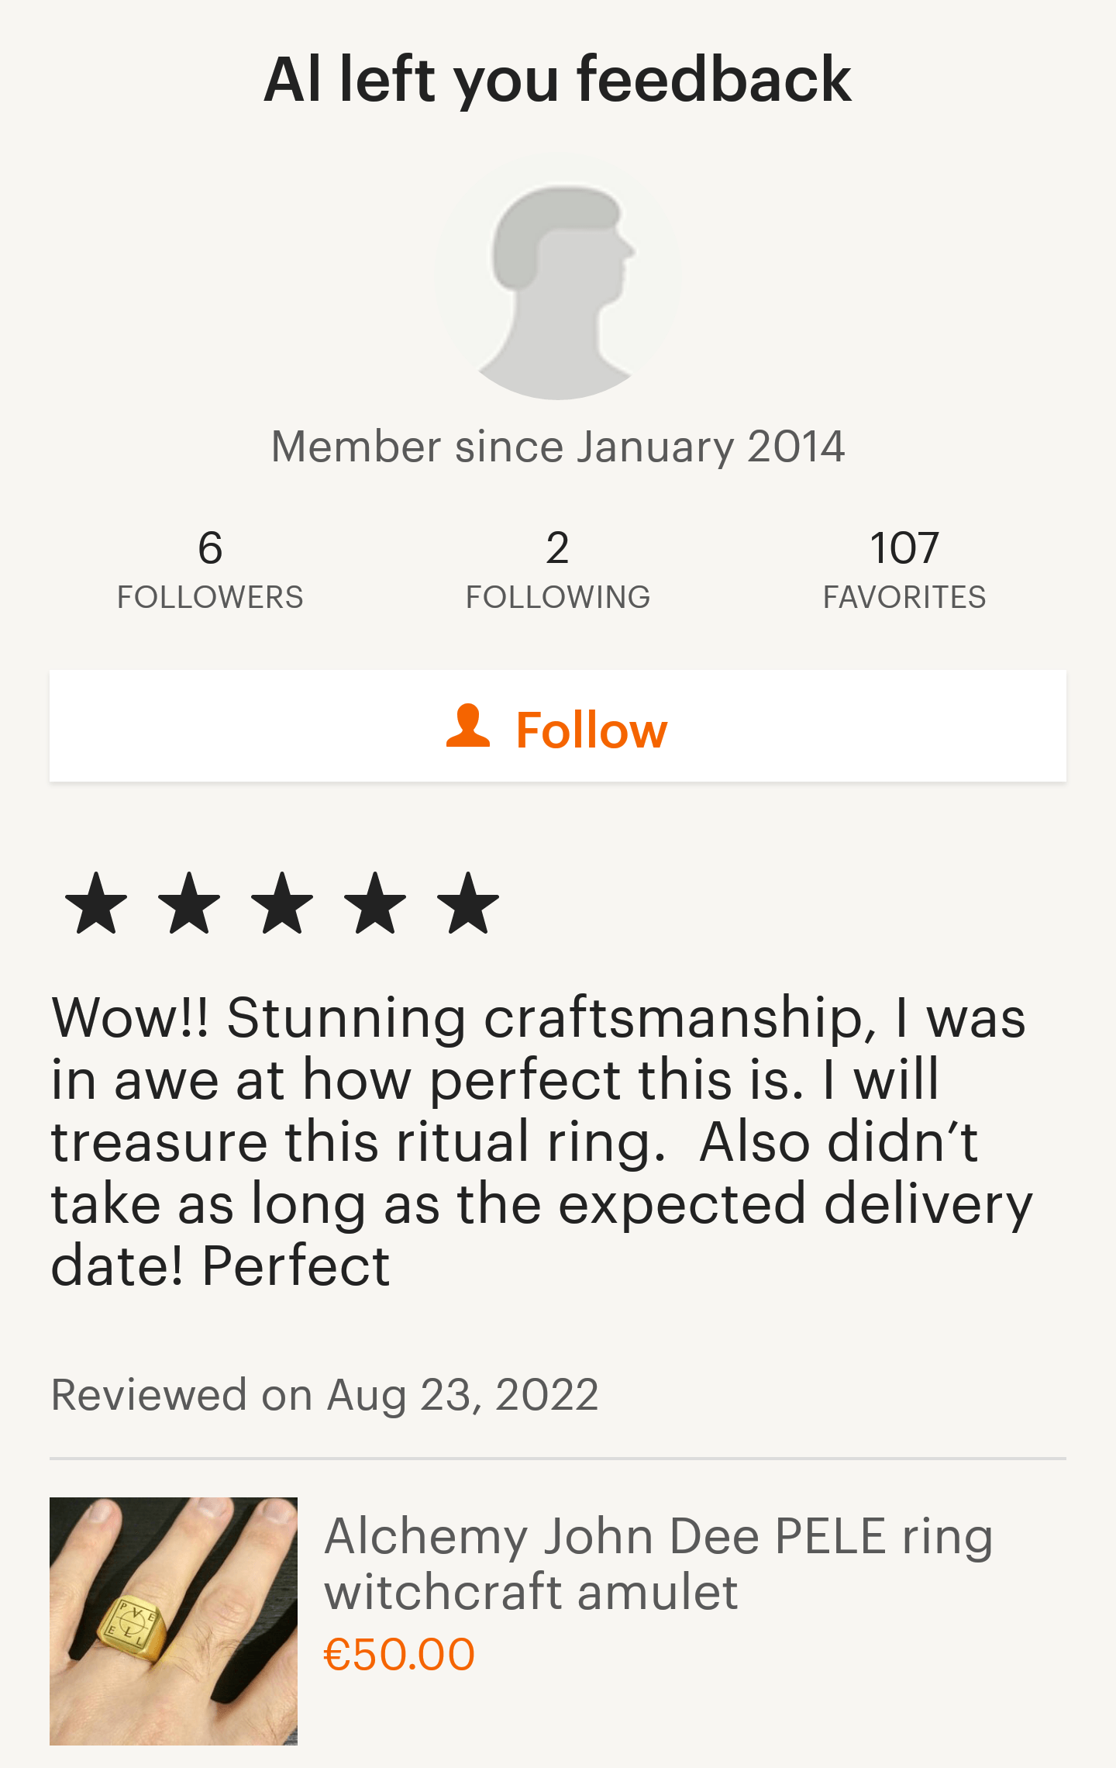
Task: Show the 107 favorites count
Action: coord(904,547)
